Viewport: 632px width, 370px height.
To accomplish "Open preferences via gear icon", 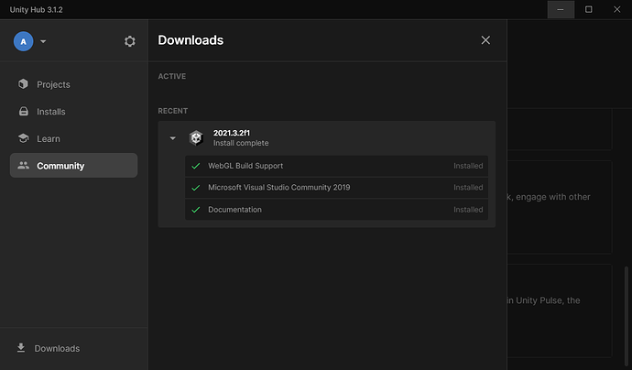I will (x=129, y=41).
